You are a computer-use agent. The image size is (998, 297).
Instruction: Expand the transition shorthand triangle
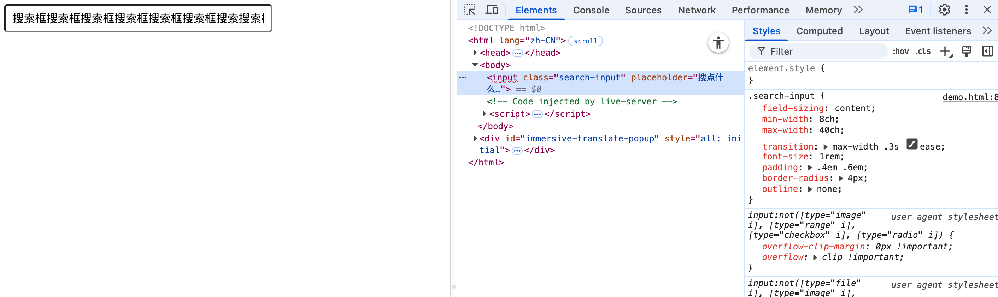826,147
